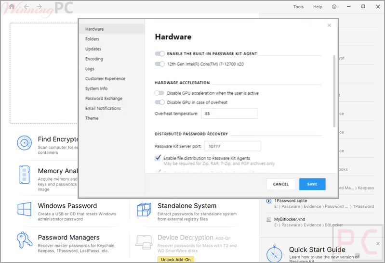Click the Quick Start Guide compass icon
385x263 pixels.
click(x=274, y=254)
